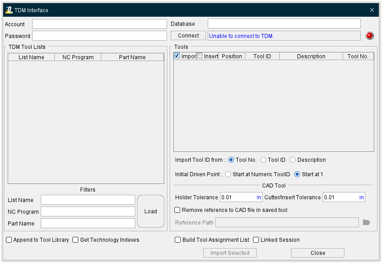Select Tool No. radio for Import Tool ID
This screenshot has height=263, width=382.
(231, 160)
